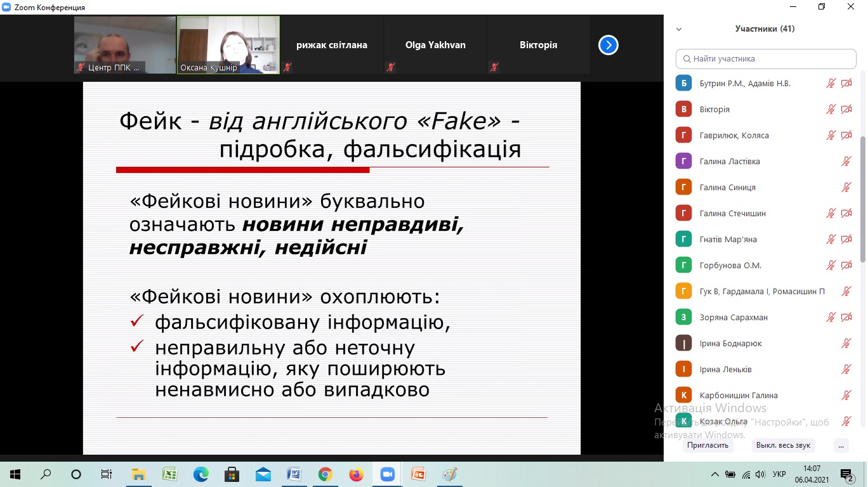Open the three-dots more options button
The image size is (868, 487).
(x=841, y=445)
